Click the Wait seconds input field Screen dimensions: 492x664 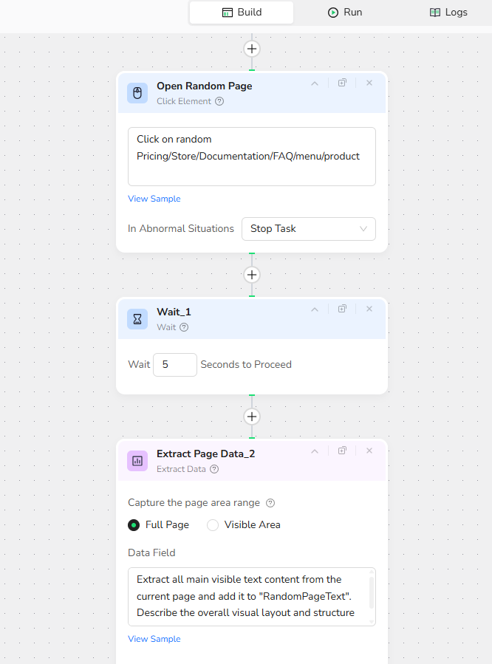pos(174,365)
